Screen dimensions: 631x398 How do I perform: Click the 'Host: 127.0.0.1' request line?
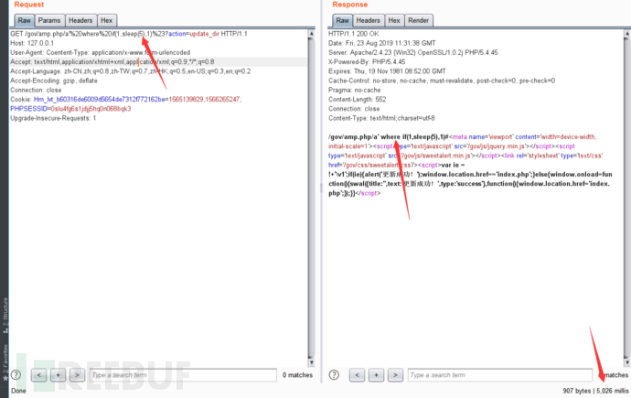[32, 43]
